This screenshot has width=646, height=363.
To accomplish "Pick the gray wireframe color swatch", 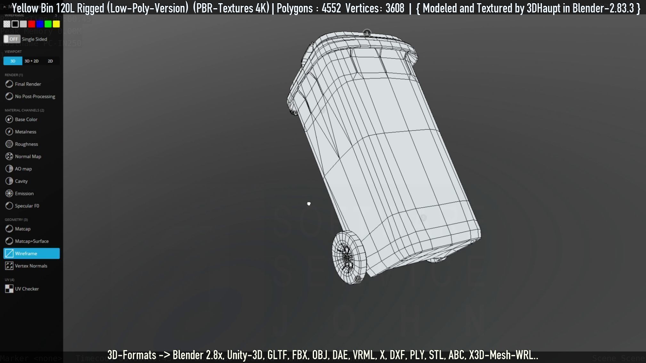I will point(23,24).
